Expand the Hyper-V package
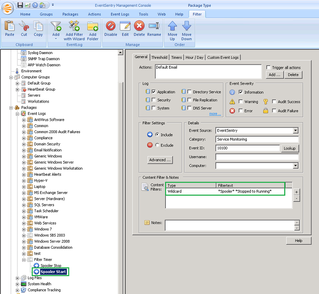 click(x=24, y=181)
